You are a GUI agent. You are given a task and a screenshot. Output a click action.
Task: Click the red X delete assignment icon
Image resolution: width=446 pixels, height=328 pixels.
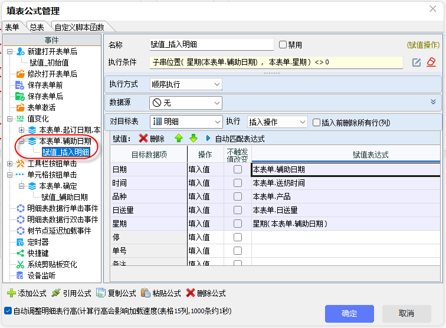(x=143, y=138)
